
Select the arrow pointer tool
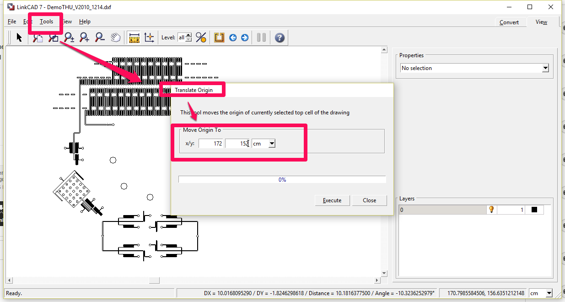pos(19,38)
